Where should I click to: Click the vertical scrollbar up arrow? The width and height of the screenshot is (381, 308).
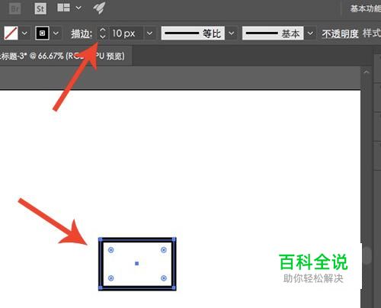click(366, 72)
